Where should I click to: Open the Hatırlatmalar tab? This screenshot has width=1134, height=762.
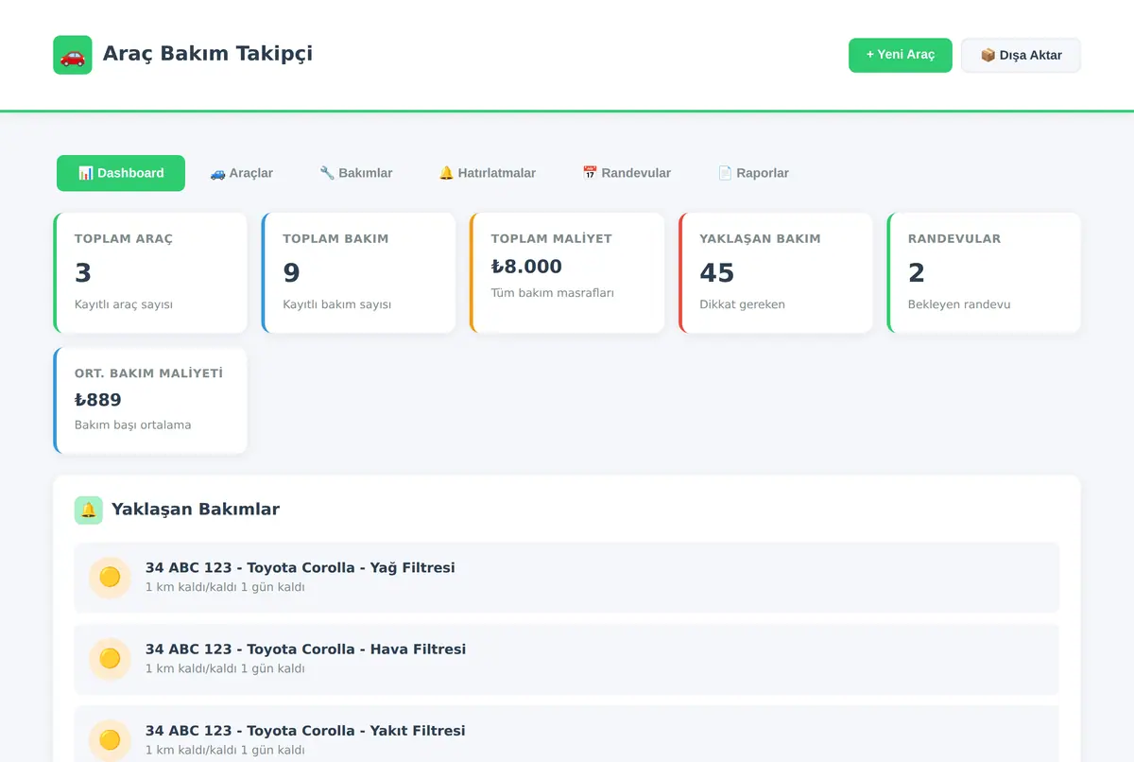[488, 173]
